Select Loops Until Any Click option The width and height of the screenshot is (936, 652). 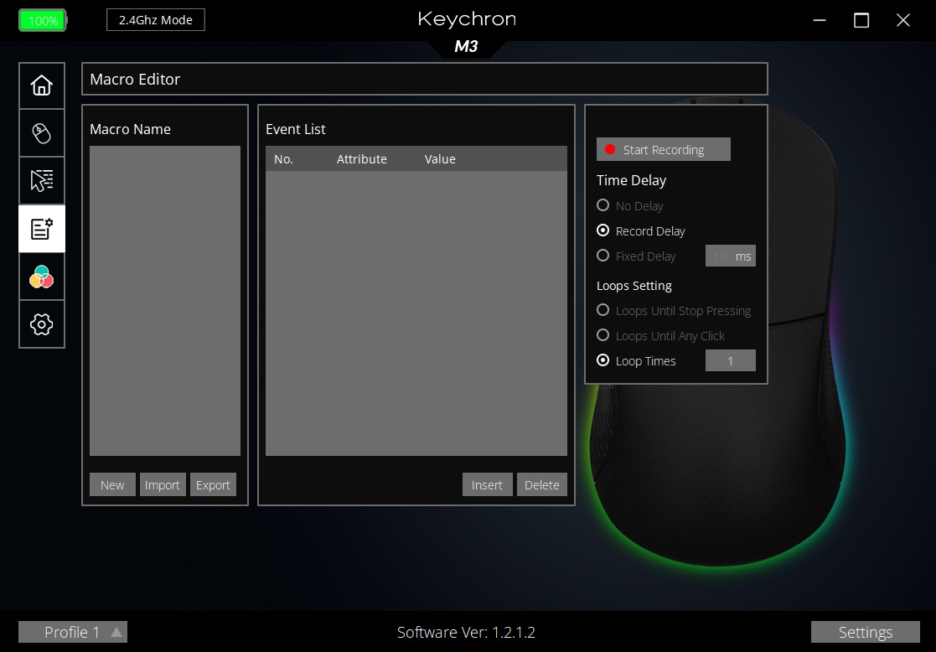(x=602, y=335)
